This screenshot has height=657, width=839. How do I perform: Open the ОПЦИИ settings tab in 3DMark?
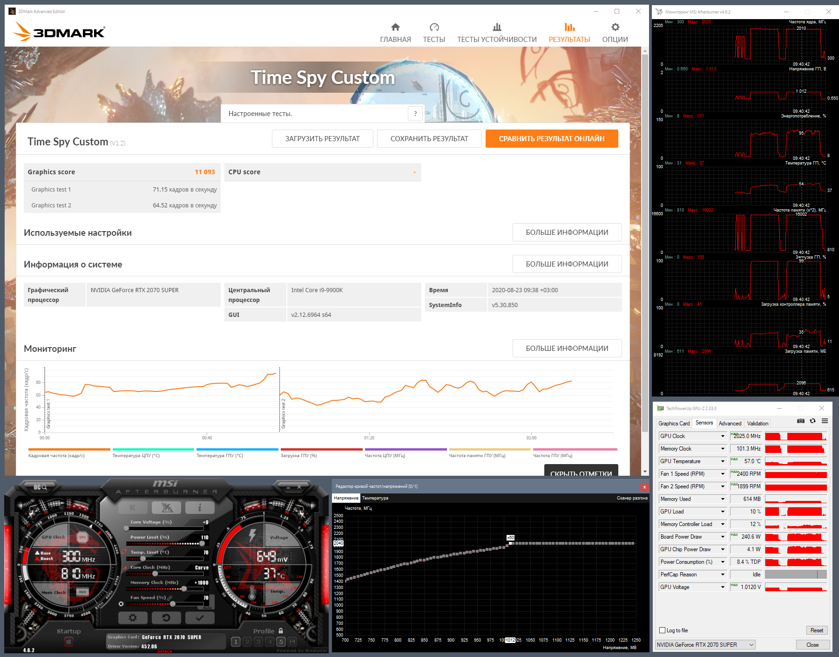tap(615, 33)
